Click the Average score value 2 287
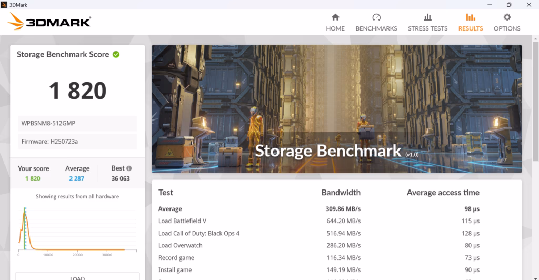 click(77, 178)
